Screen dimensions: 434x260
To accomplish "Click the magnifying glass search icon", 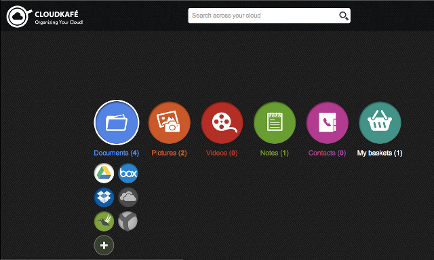I will click(x=344, y=16).
